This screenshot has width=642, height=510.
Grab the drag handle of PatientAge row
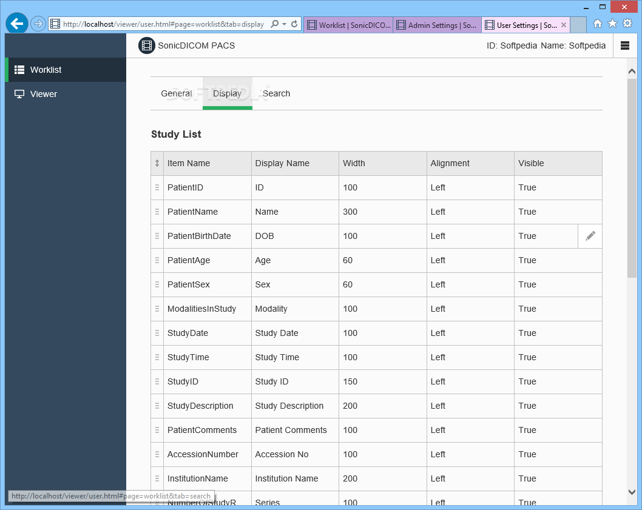tap(157, 260)
